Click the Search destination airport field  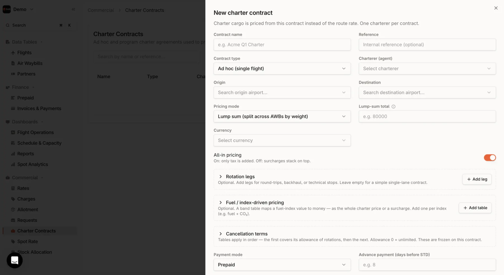click(427, 92)
